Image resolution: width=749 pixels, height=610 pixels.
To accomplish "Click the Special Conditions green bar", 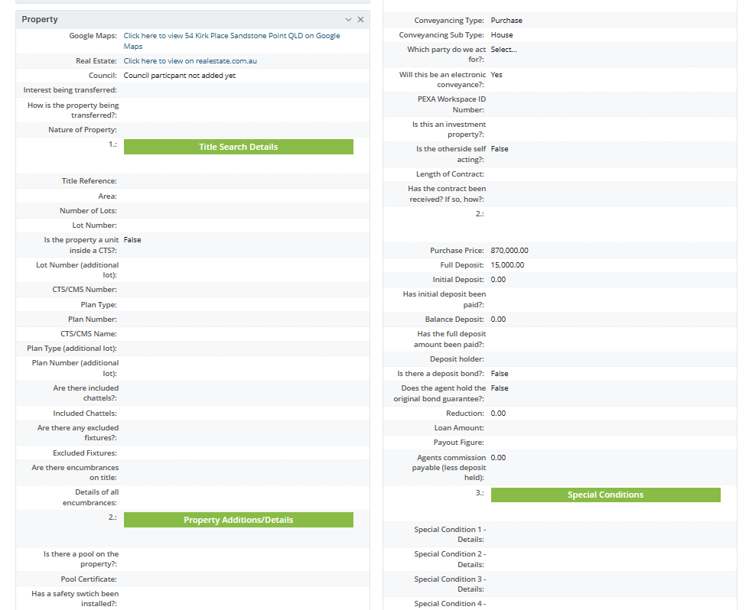I will pyautogui.click(x=605, y=495).
